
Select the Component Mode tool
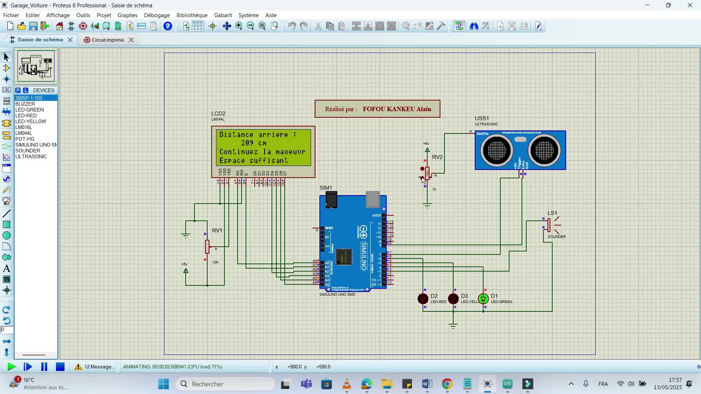coord(6,68)
